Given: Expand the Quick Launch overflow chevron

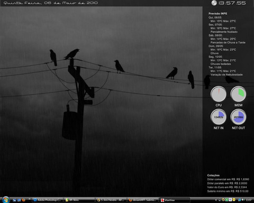Looking at the screenshot, I should pos(30,199).
